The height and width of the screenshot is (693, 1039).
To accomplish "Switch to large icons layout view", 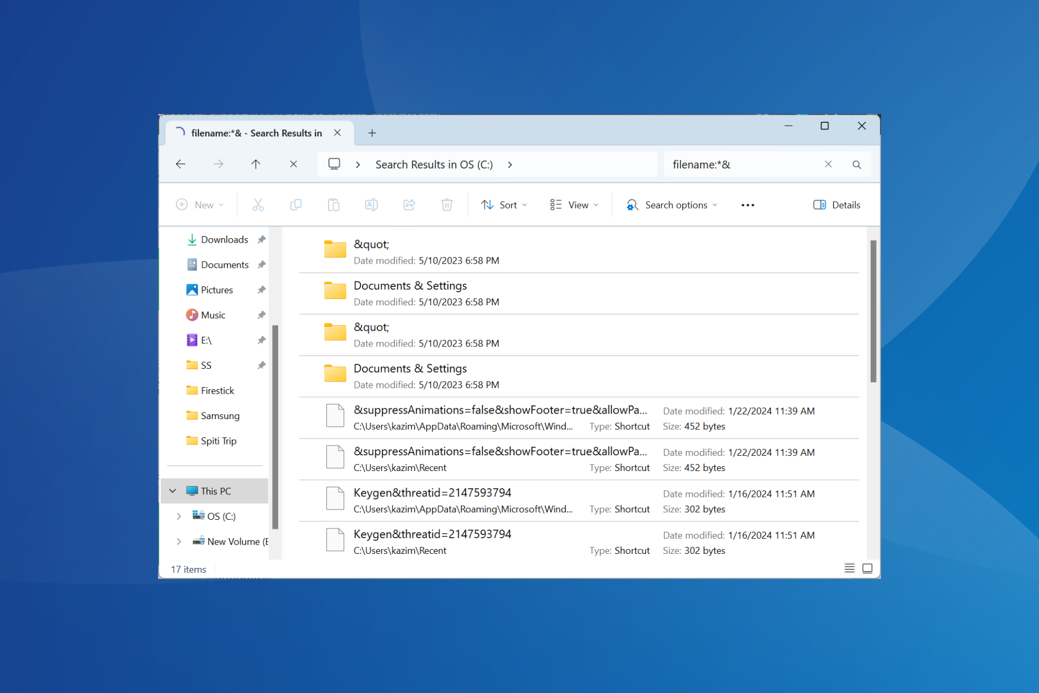I will (x=867, y=568).
